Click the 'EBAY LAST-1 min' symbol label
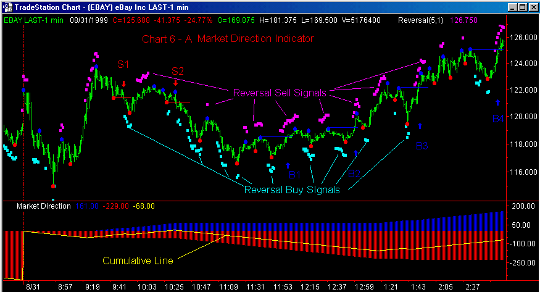 pos(33,20)
